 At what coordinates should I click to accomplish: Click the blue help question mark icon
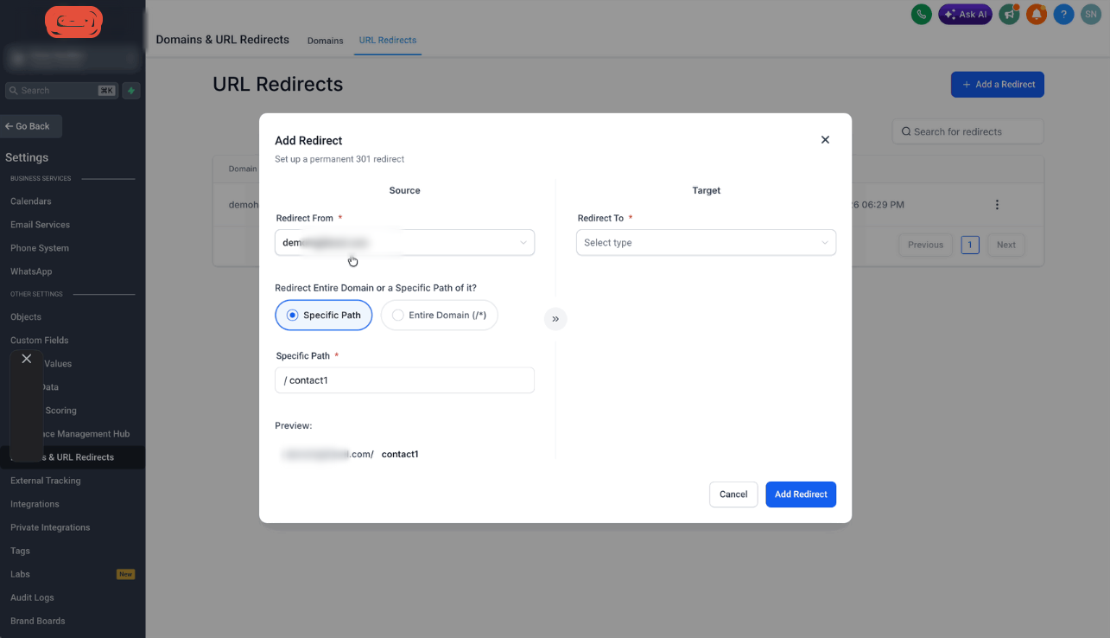click(x=1064, y=14)
